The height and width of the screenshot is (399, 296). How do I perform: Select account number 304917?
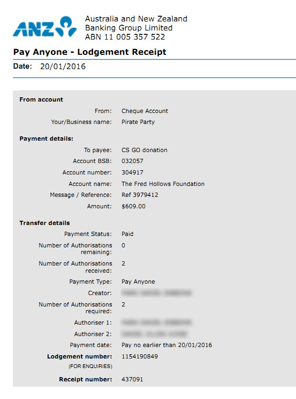pos(133,173)
